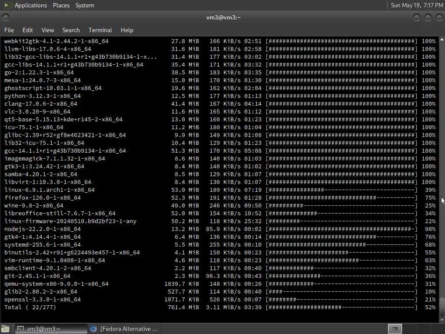Minimize the terminal window
The height and width of the screenshot is (334, 445).
pos(417,17)
